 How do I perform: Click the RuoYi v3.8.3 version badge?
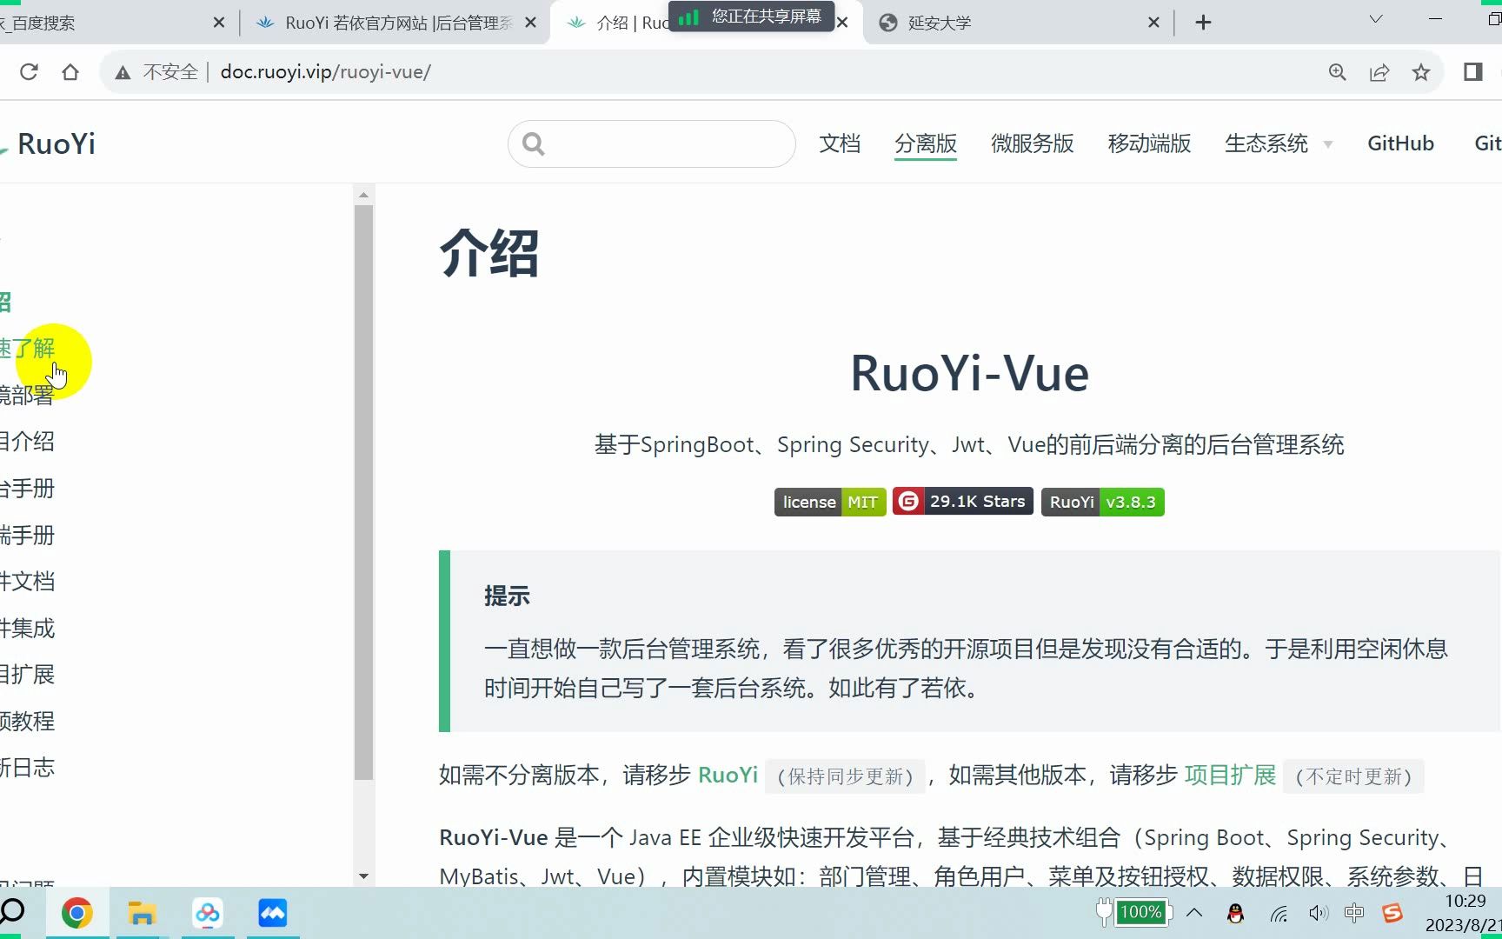1102,502
